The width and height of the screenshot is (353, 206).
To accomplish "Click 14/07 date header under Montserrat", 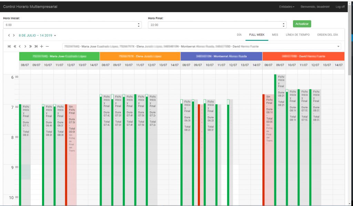I will [256, 65].
